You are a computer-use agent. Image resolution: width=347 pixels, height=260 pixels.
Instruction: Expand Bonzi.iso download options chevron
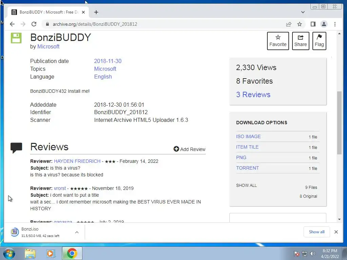tap(77, 232)
